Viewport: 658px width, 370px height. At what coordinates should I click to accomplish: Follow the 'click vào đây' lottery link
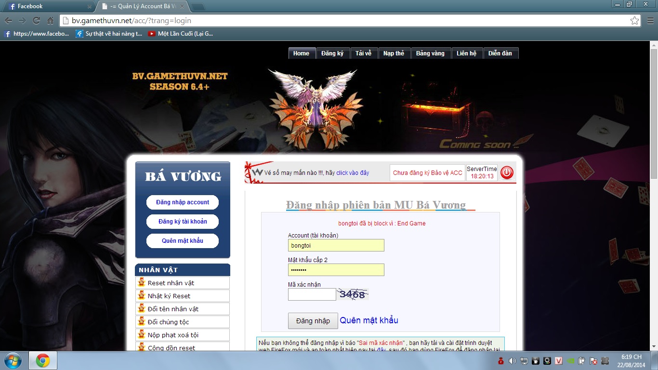click(353, 173)
